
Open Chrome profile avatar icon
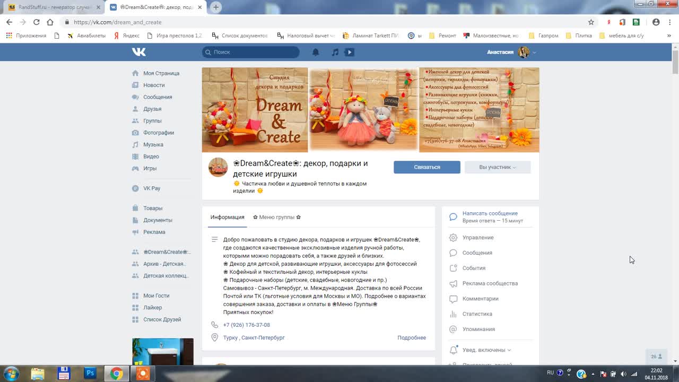[x=656, y=22]
